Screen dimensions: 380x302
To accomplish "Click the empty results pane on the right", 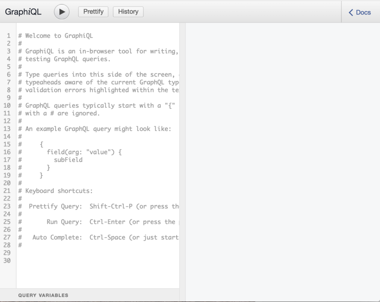I will pos(281,158).
